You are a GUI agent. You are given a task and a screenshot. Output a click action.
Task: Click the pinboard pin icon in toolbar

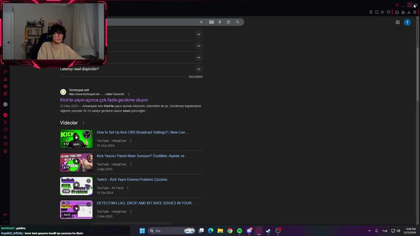click(371, 12)
